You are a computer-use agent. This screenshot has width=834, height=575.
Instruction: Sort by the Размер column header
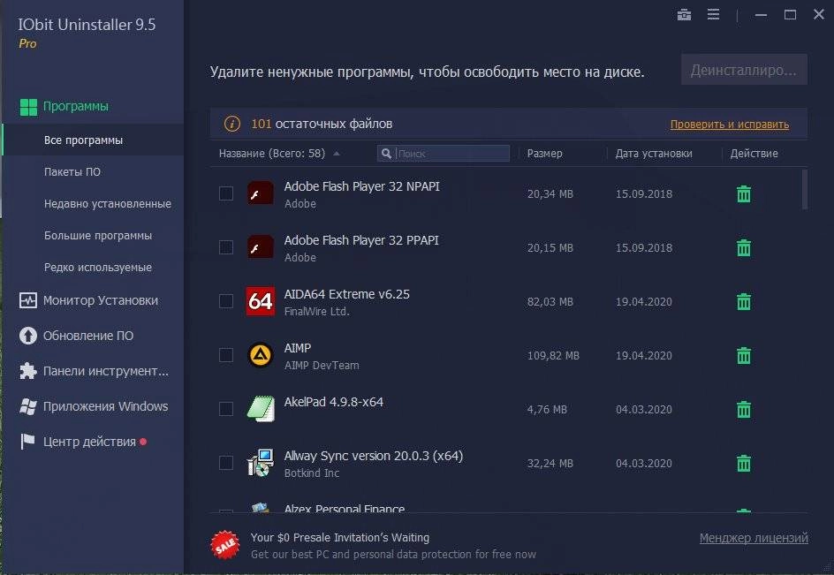[544, 154]
